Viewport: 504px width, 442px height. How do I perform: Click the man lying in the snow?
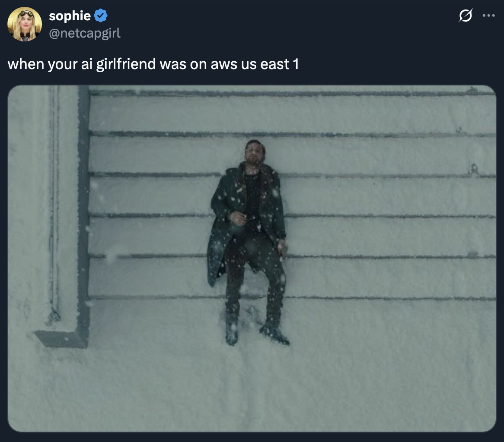tap(249, 243)
